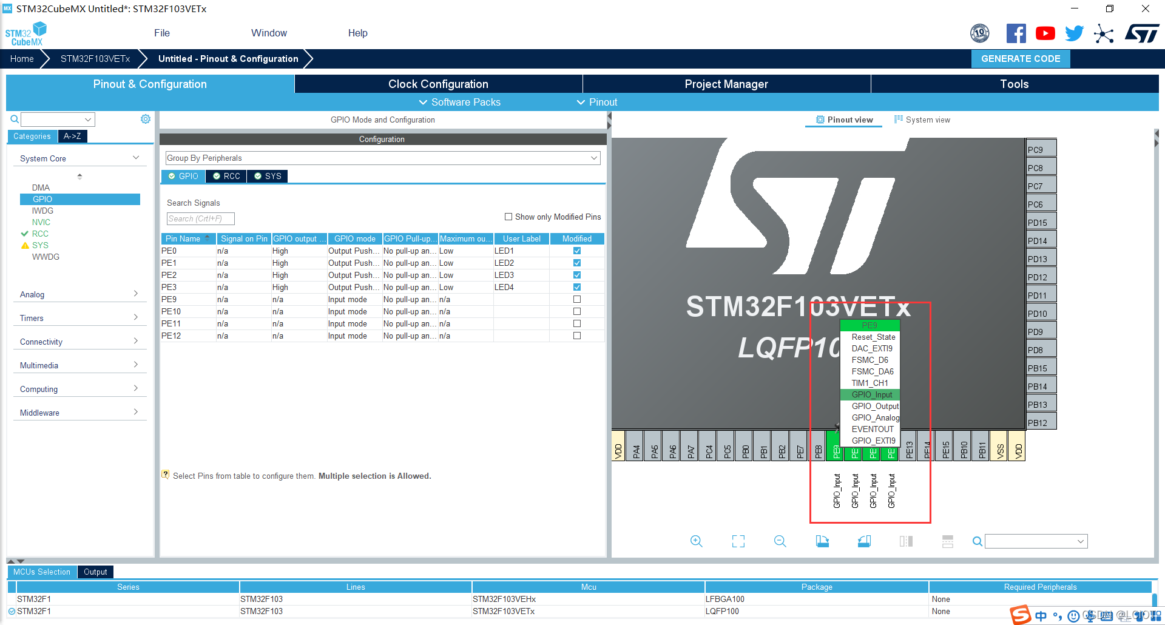Expand the Connectivity category
The height and width of the screenshot is (625, 1165).
click(79, 342)
